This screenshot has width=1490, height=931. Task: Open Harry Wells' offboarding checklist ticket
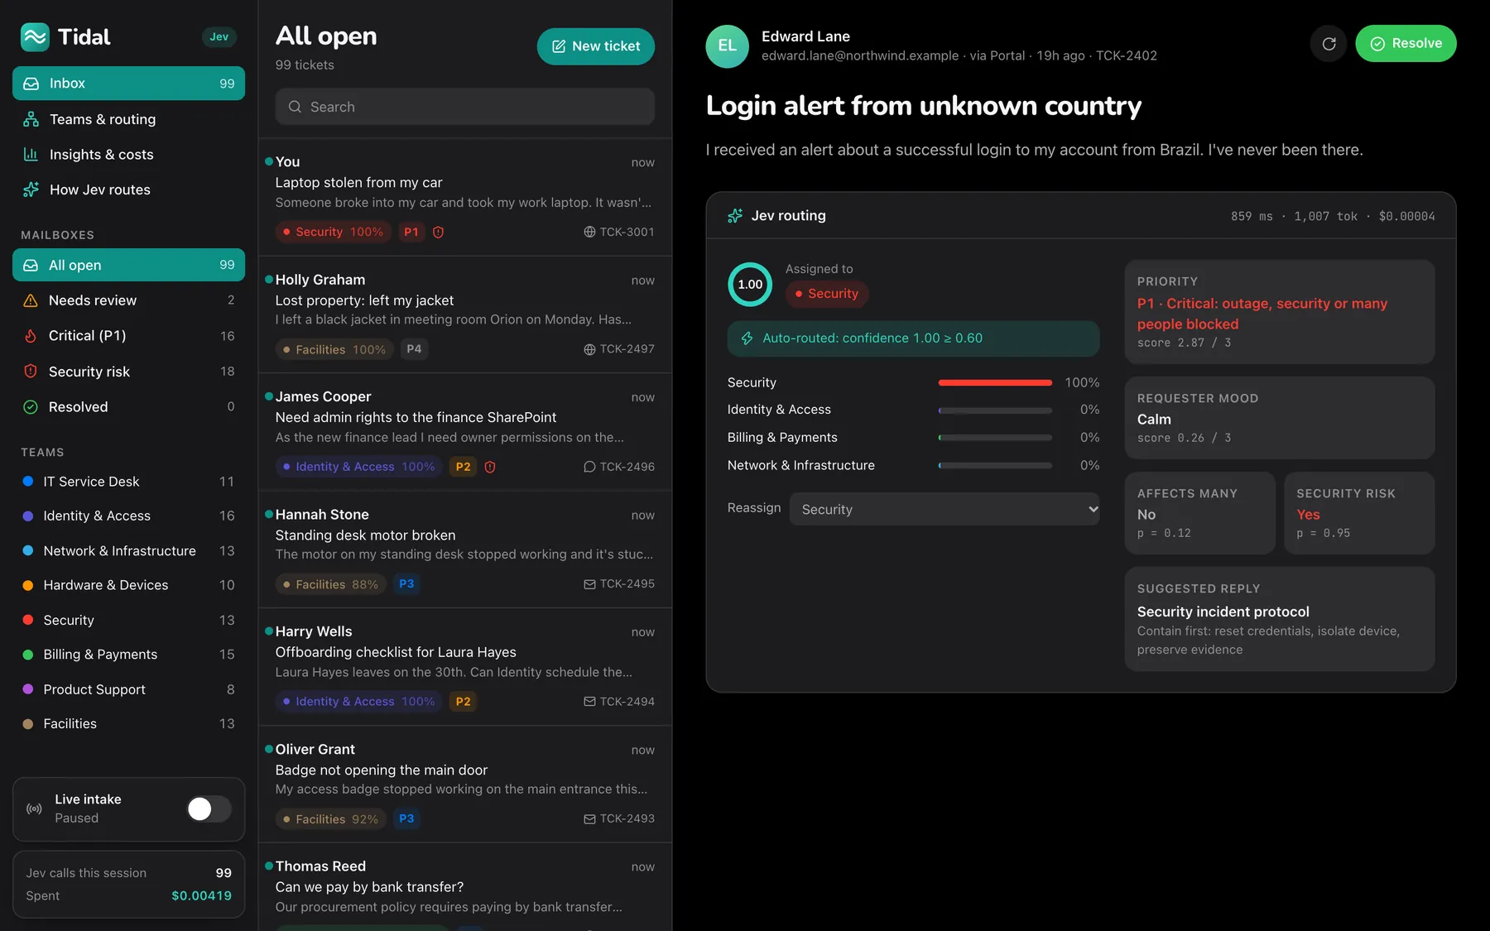(464, 667)
